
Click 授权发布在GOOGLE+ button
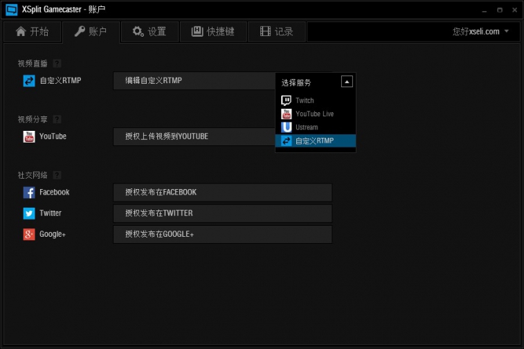[223, 234]
